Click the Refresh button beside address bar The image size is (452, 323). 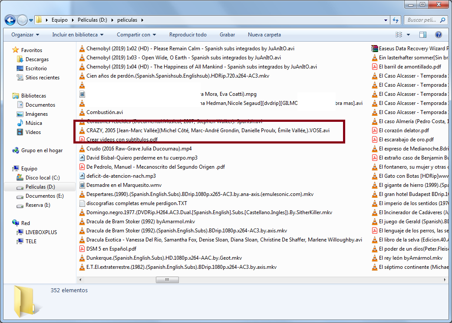pos(396,20)
